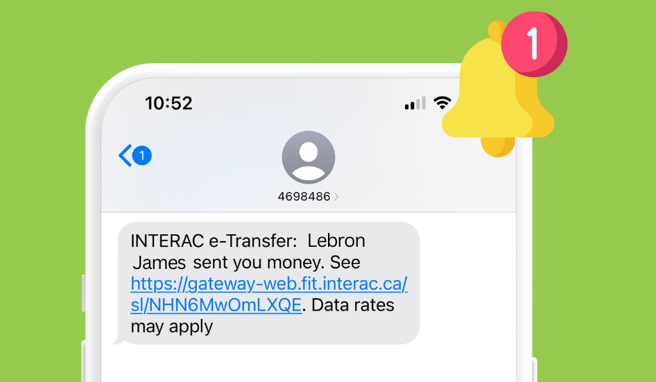
Task: Open the gateway-web.fit.interac.ca link
Action: click(x=269, y=284)
